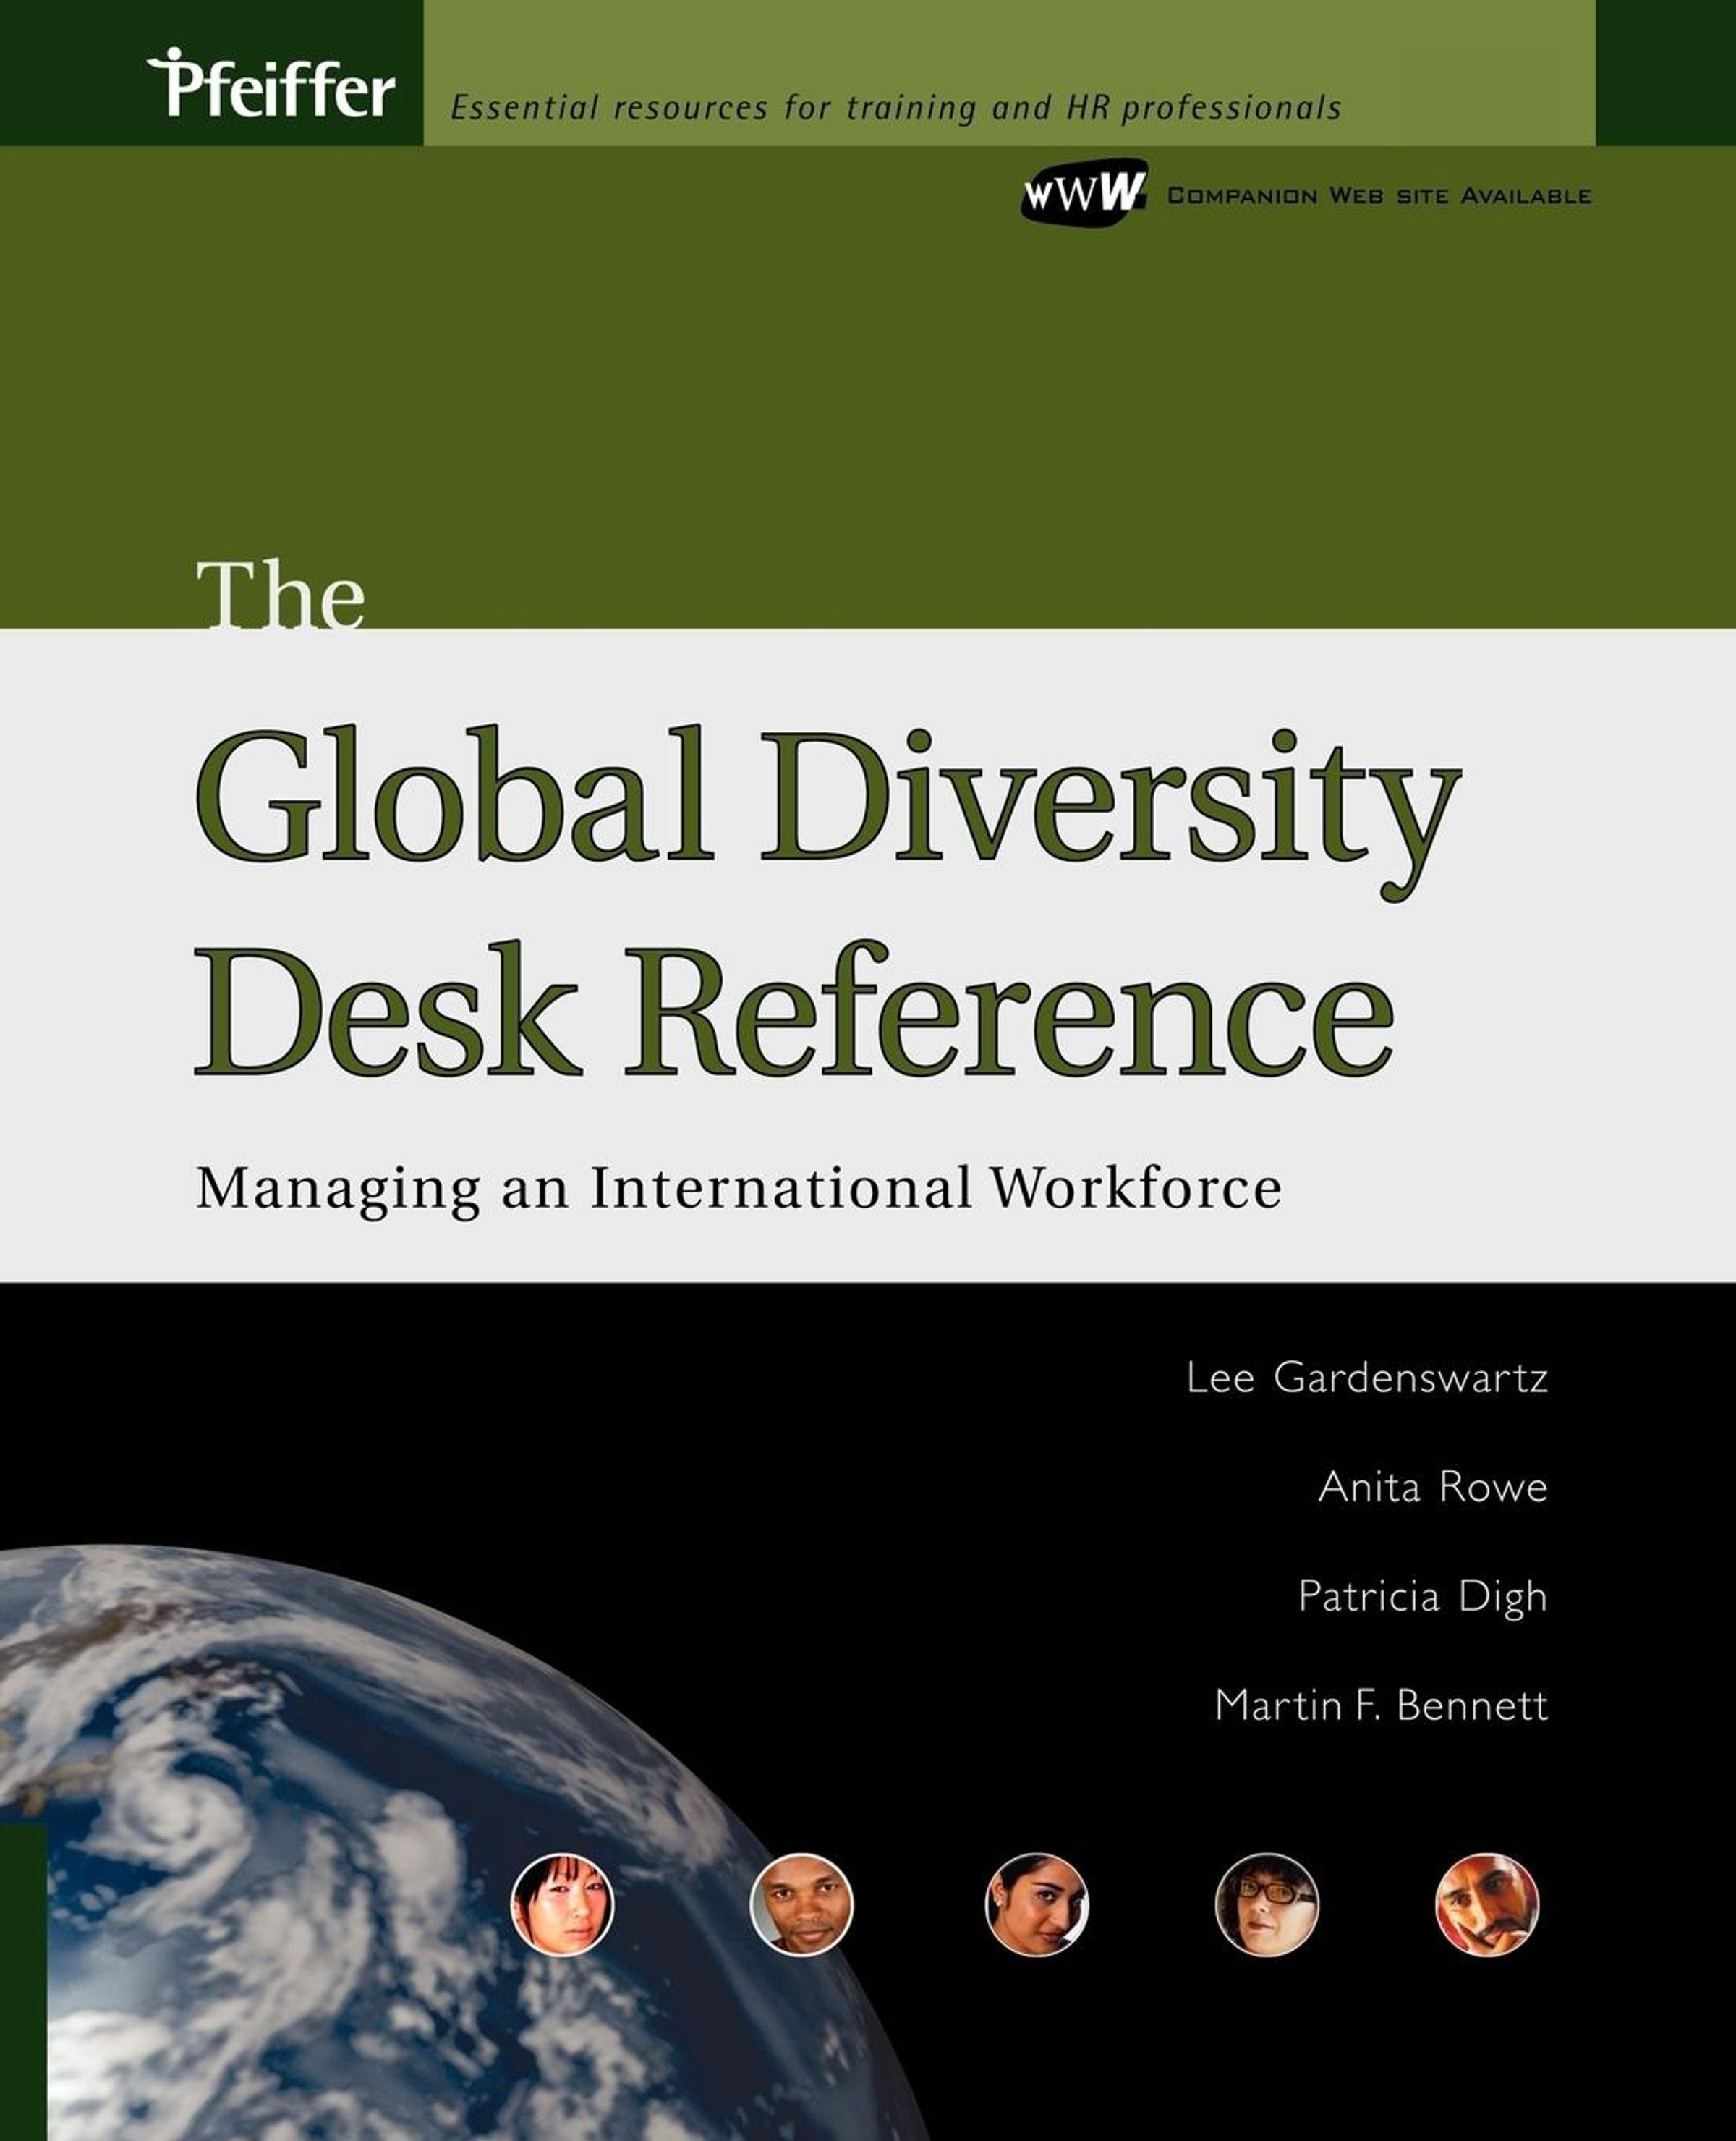Click author name Lee Gardenswartz
1736x2141 pixels.
[x=1366, y=1378]
